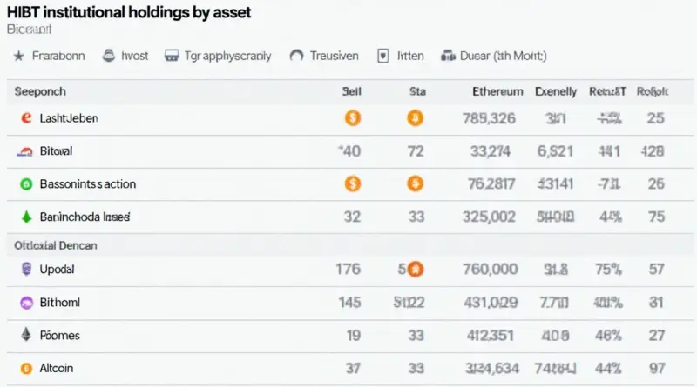Click the Oiticxial Dencan section header
Viewport: 697px width, 387px height.
click(x=56, y=245)
